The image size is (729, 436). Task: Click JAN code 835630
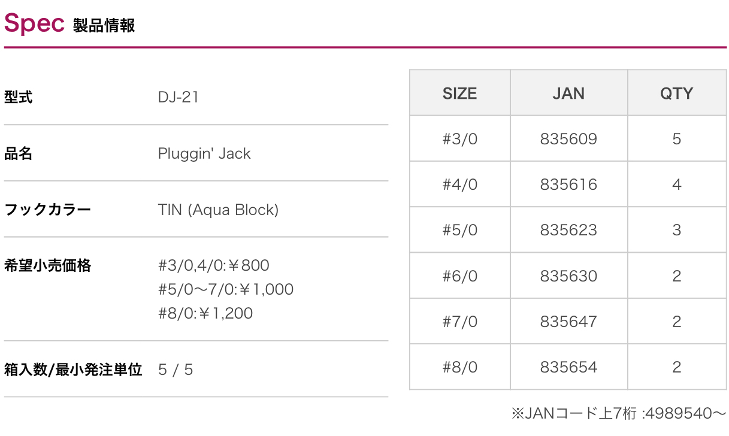[x=568, y=276]
